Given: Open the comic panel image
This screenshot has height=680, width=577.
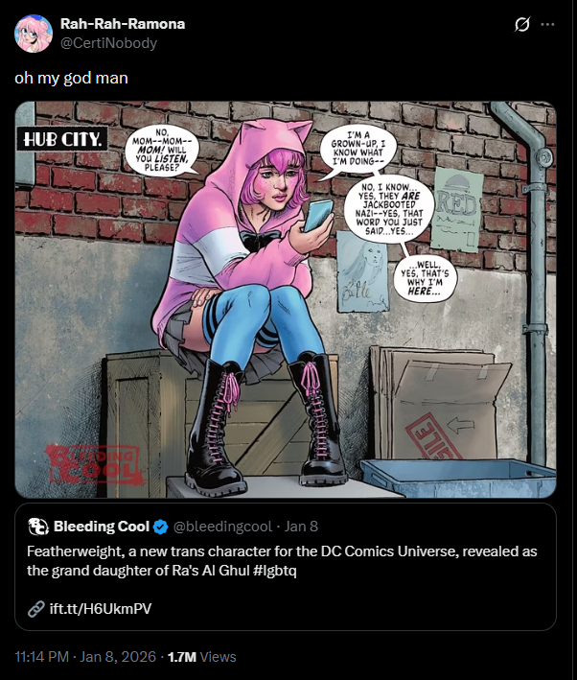Looking at the screenshot, I should [x=286, y=299].
